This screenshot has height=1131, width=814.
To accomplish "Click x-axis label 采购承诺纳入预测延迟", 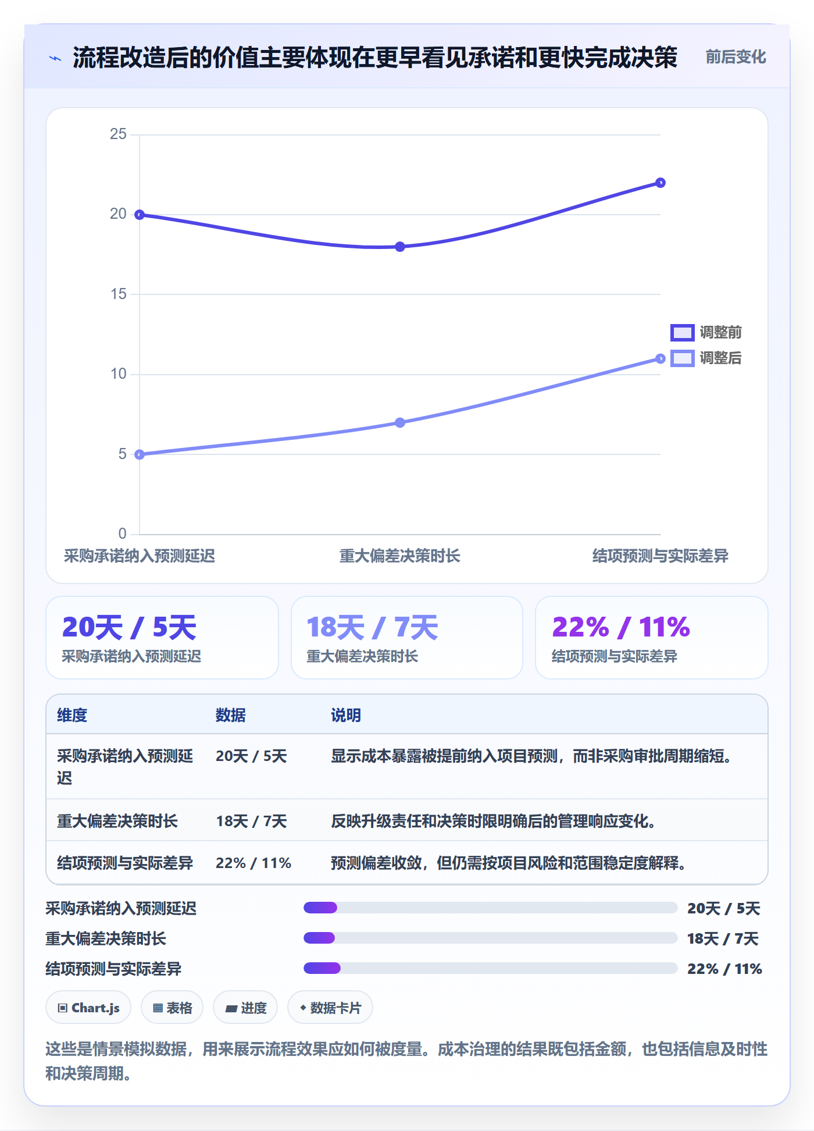I will click(x=140, y=556).
